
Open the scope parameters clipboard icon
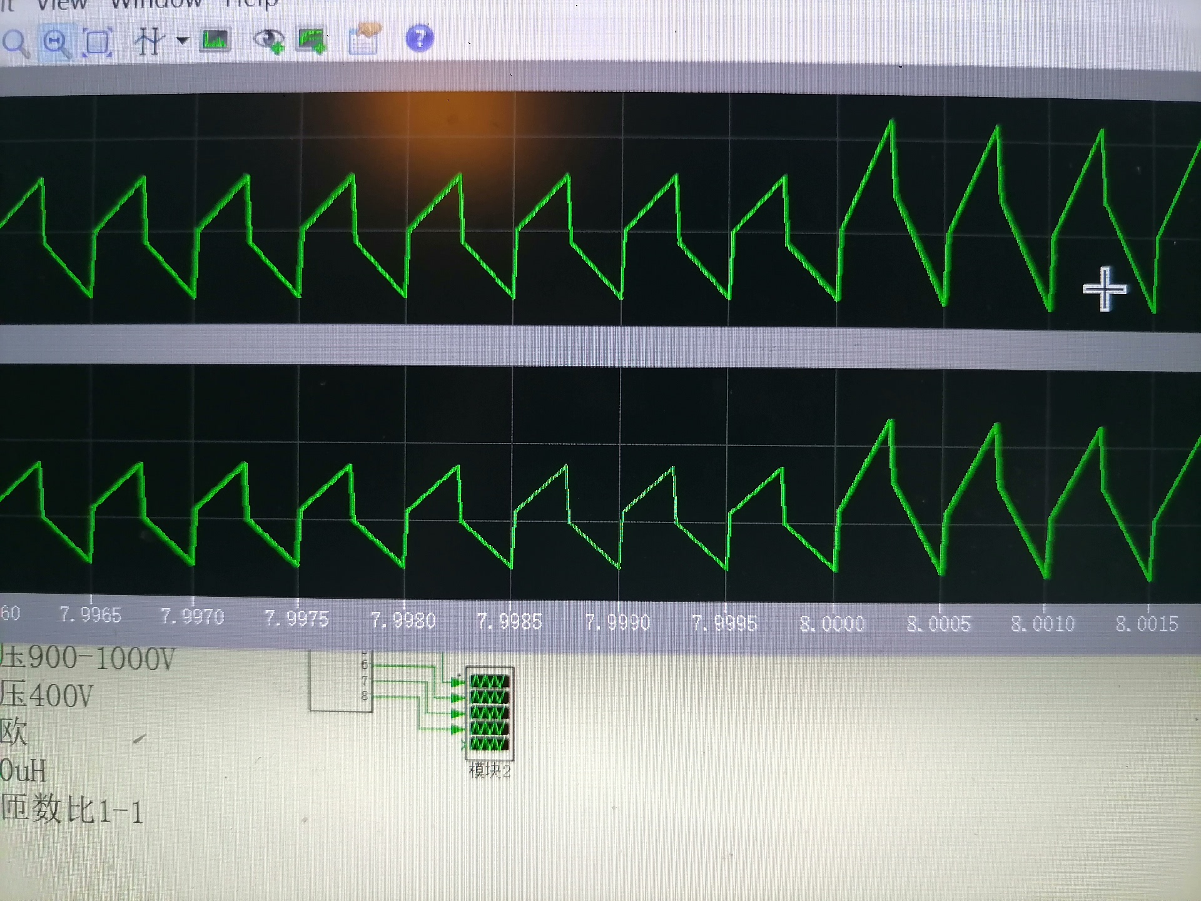(363, 39)
